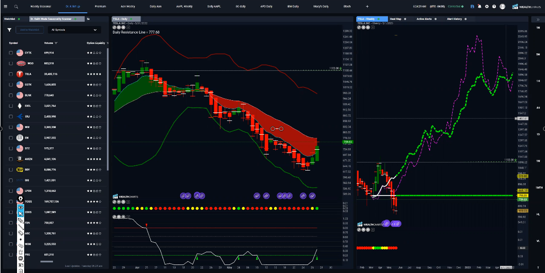545x273 pixels.
Task: Delete annotations with the trash icon
Action: [20, 252]
